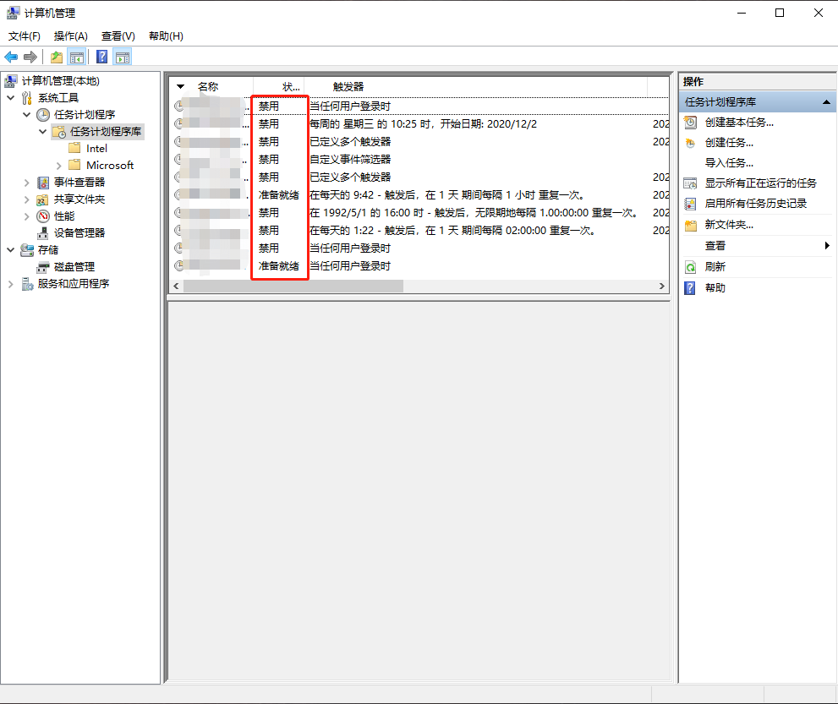Click the 计算机管理(本地) root icon
The image size is (838, 704).
pos(11,80)
